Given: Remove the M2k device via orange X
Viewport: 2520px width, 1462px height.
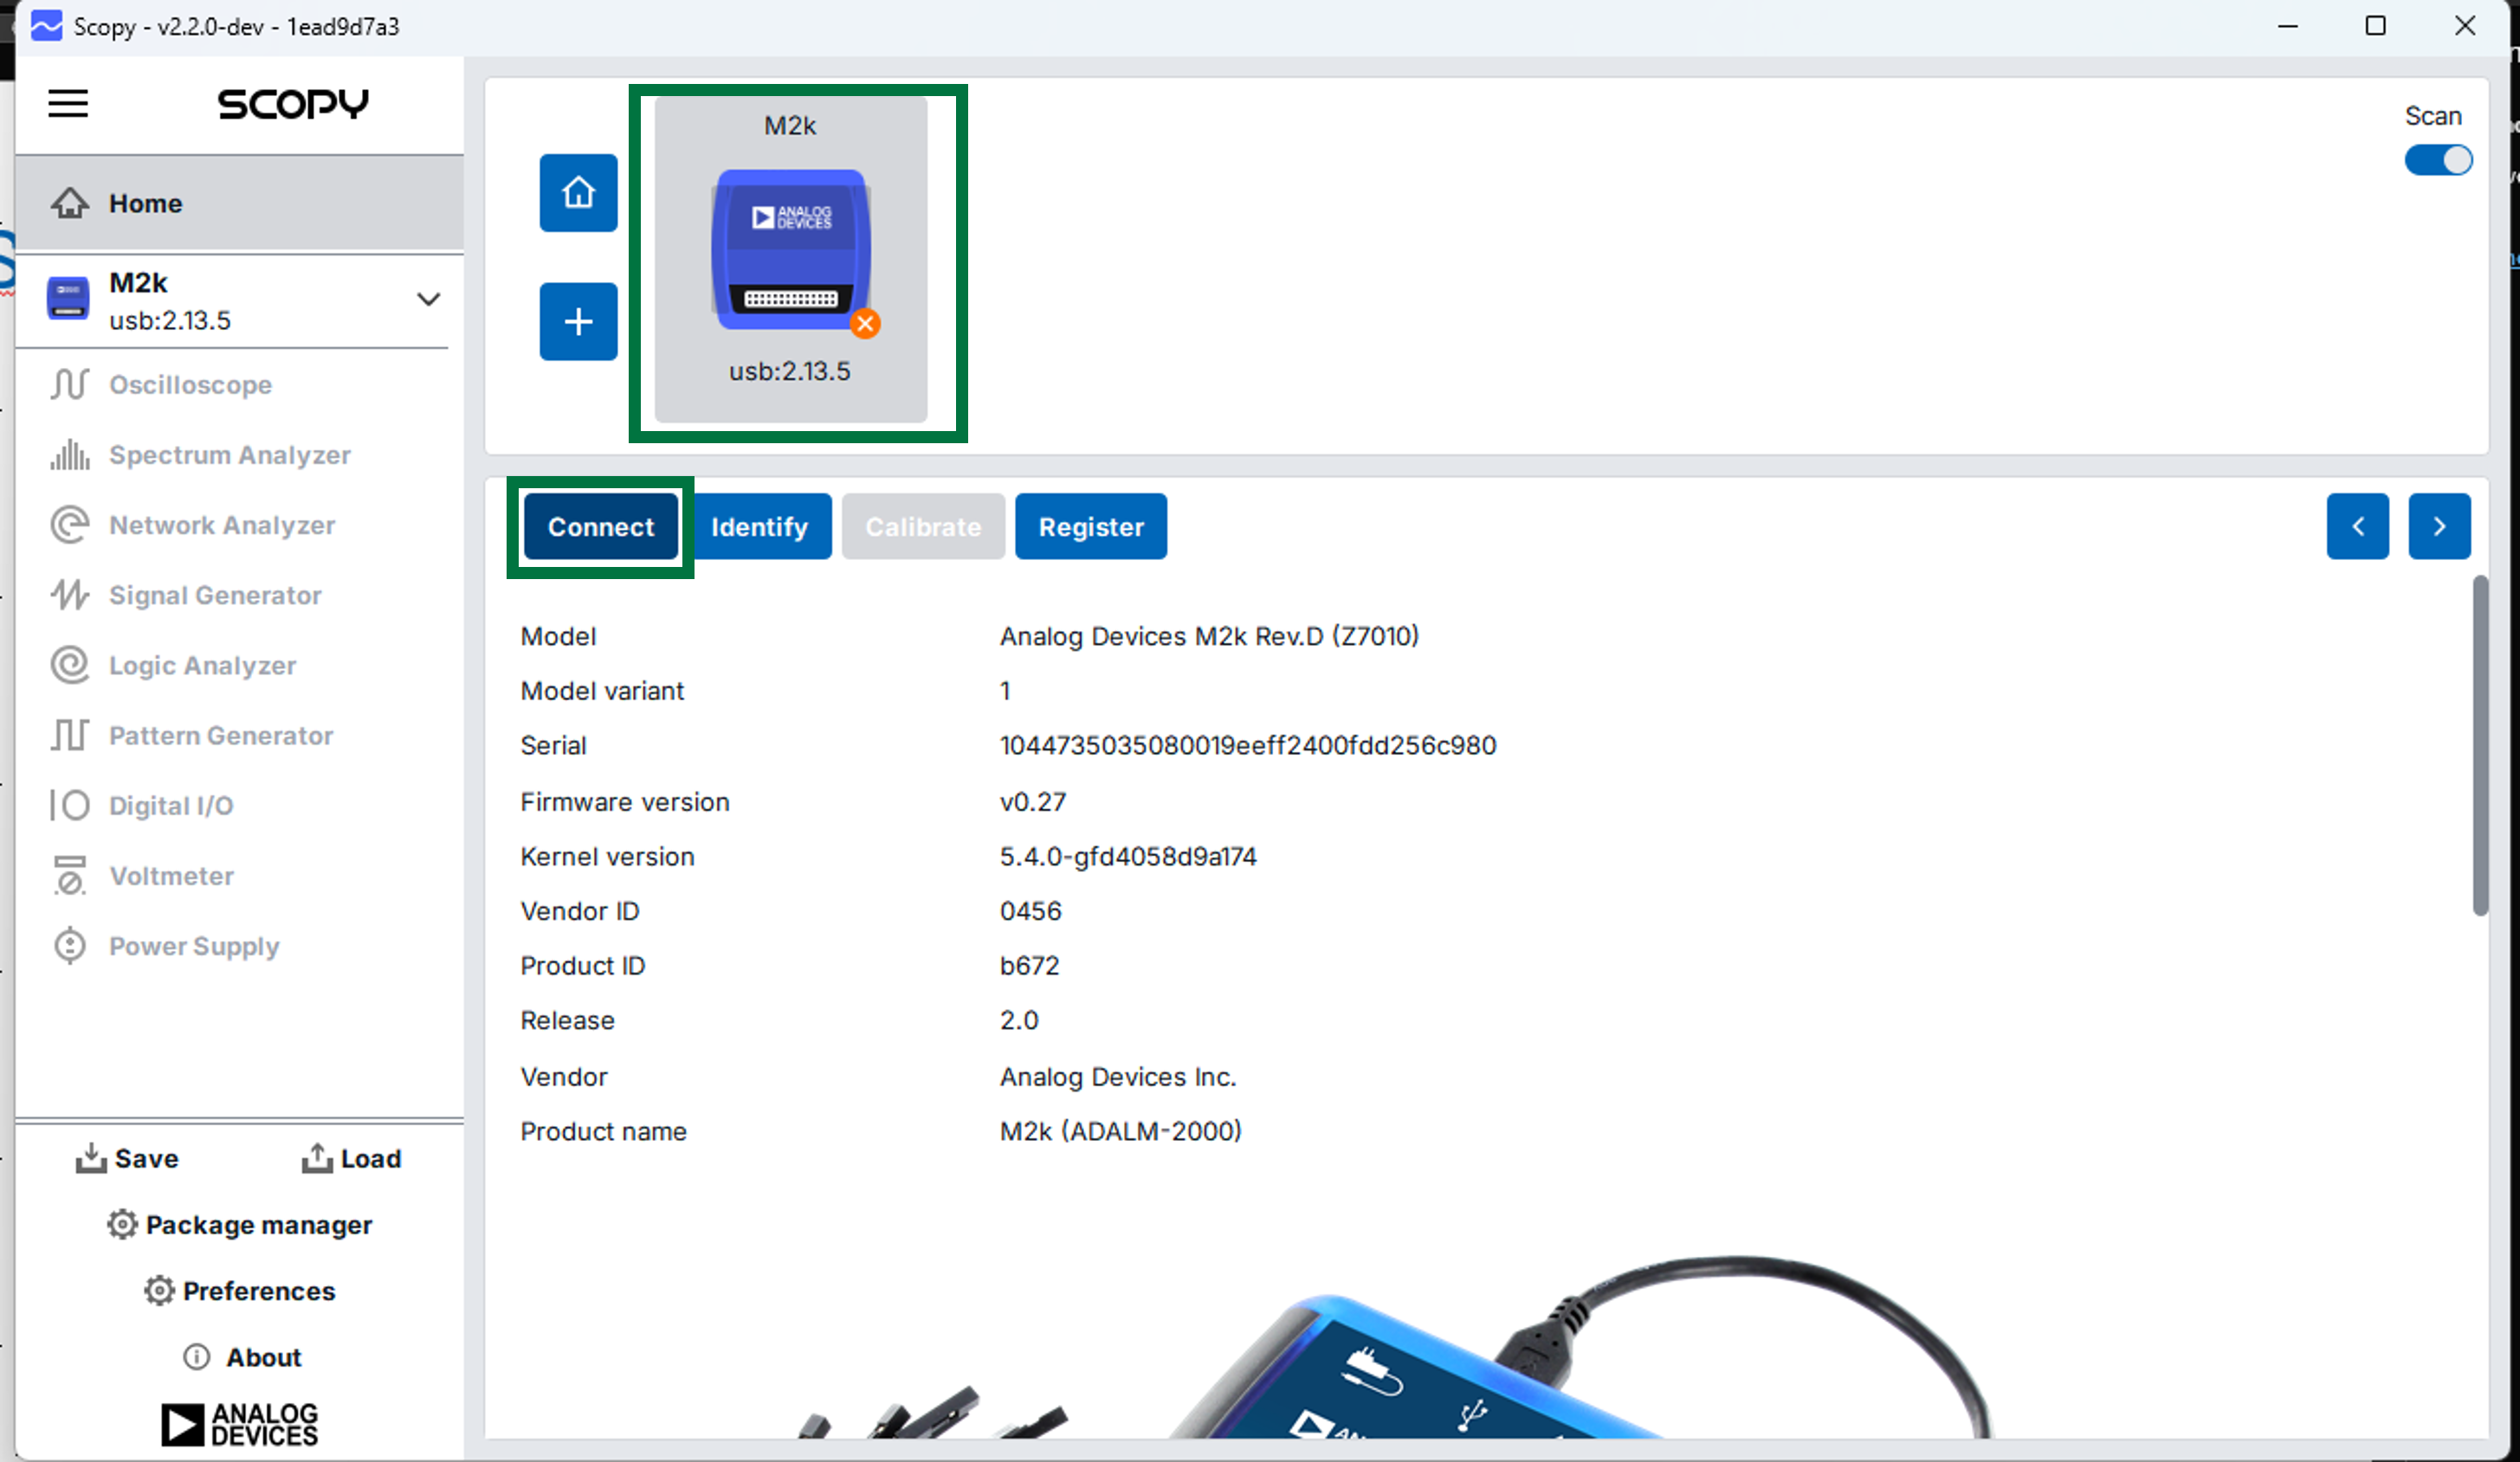Looking at the screenshot, I should coord(866,324).
